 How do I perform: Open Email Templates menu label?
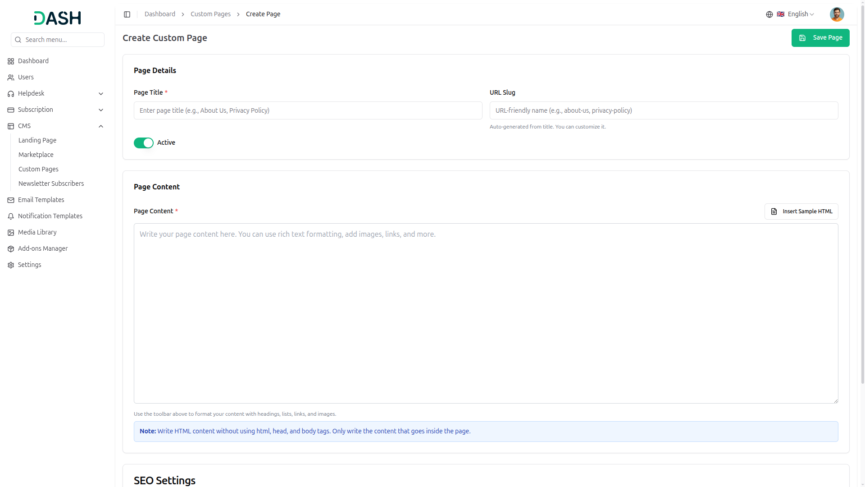pyautogui.click(x=41, y=200)
